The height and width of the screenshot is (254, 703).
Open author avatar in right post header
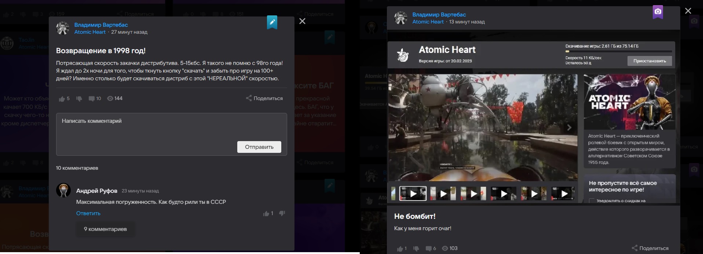pos(401,18)
